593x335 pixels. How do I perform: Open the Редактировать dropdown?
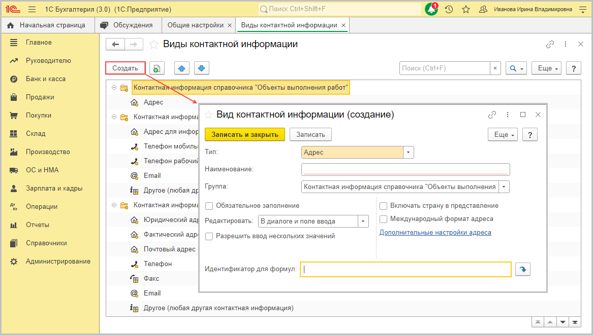click(363, 221)
